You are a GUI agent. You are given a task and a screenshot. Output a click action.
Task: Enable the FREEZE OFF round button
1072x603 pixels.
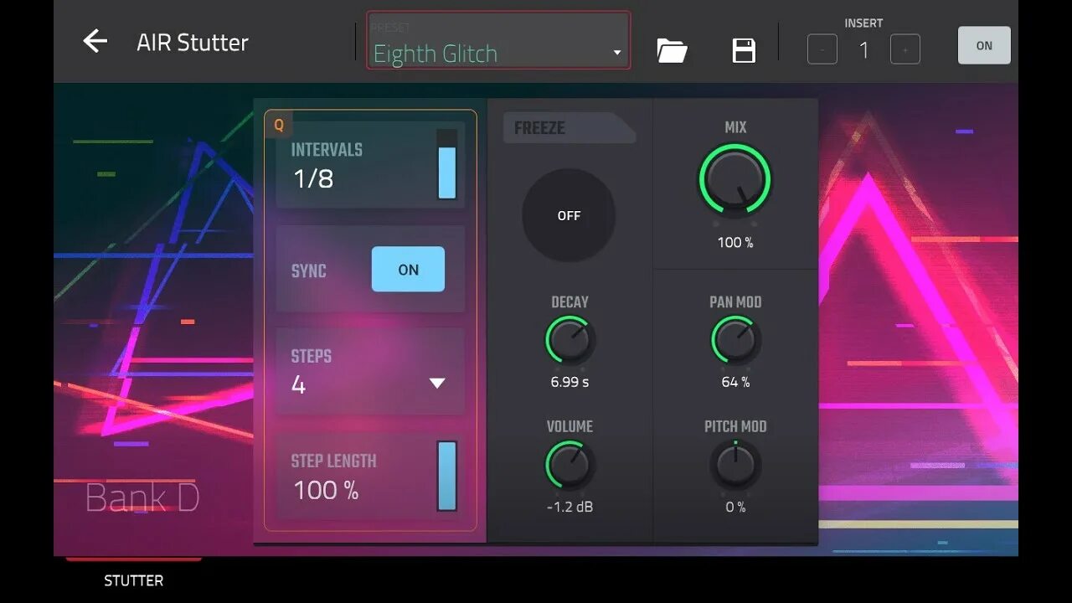coord(569,215)
